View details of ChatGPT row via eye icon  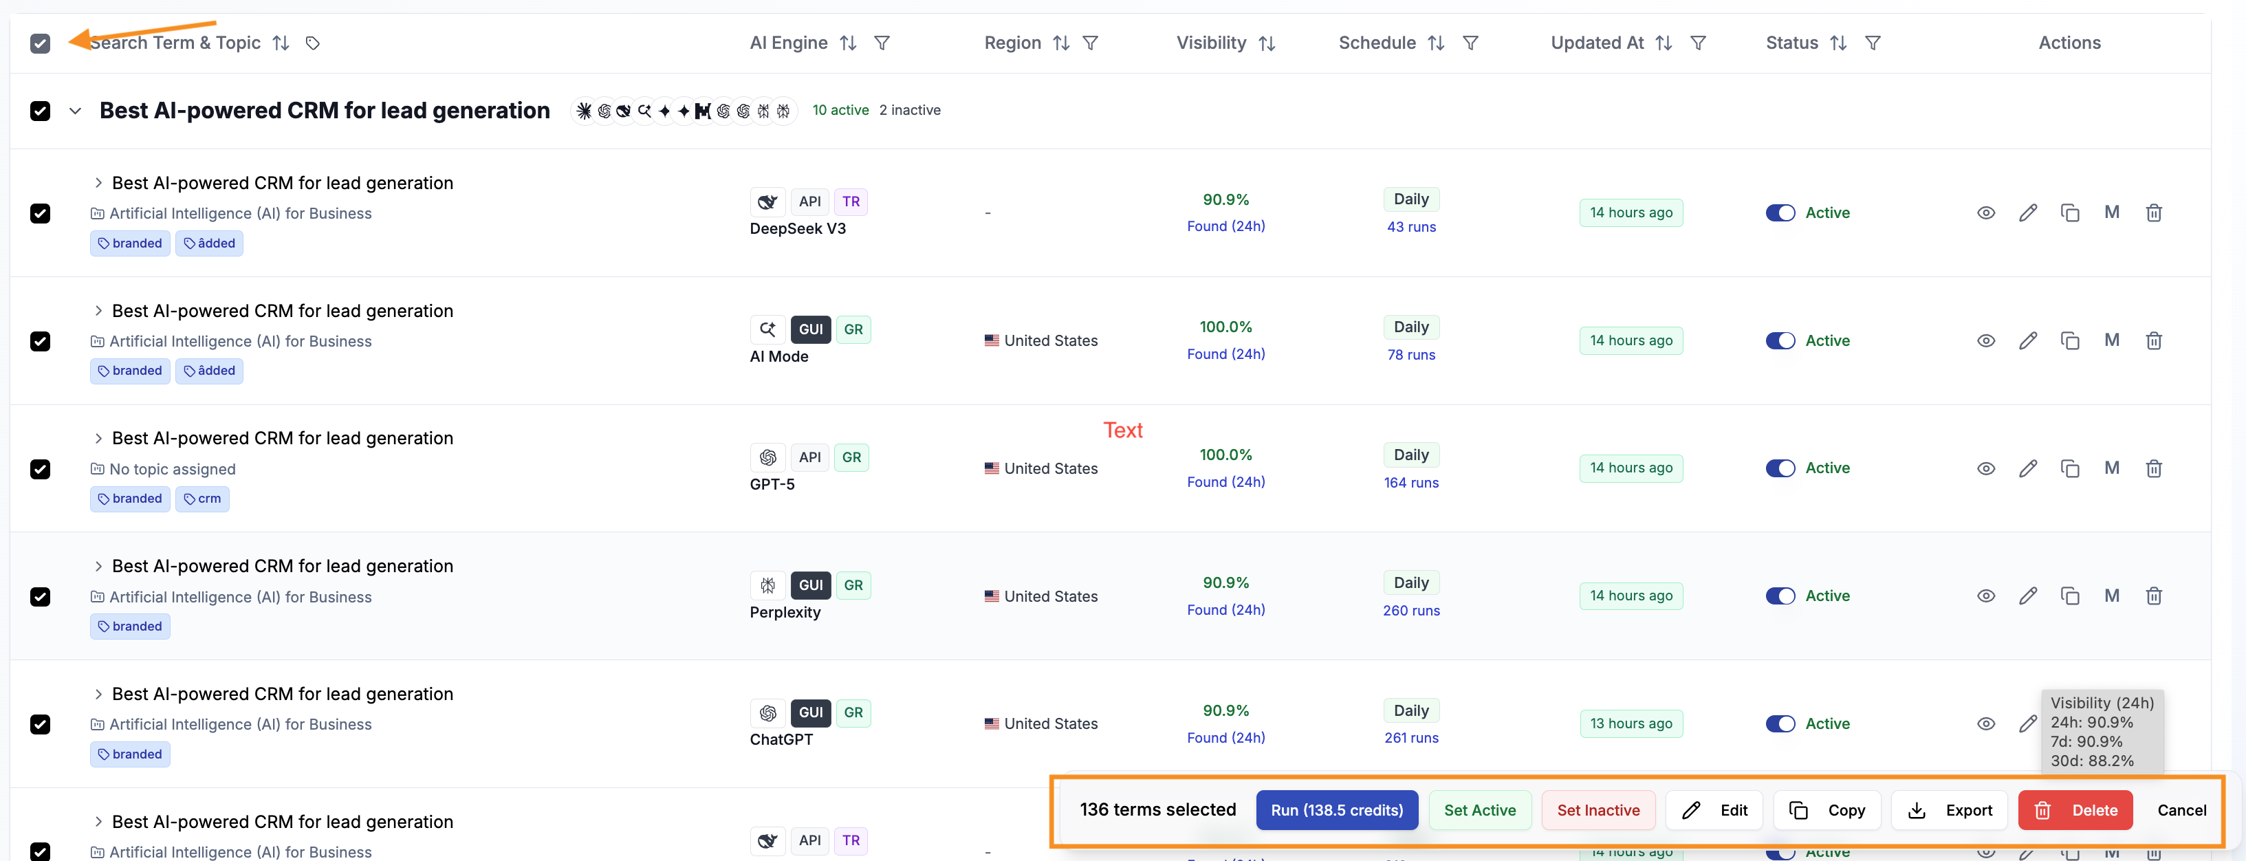(1986, 723)
